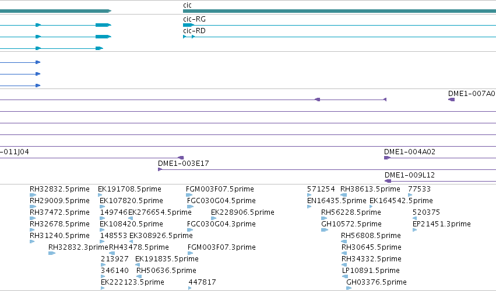Screen dimensions: 496x291
Task: Select FGC030G04.3prime EST label
Action: pyautogui.click(x=221, y=224)
